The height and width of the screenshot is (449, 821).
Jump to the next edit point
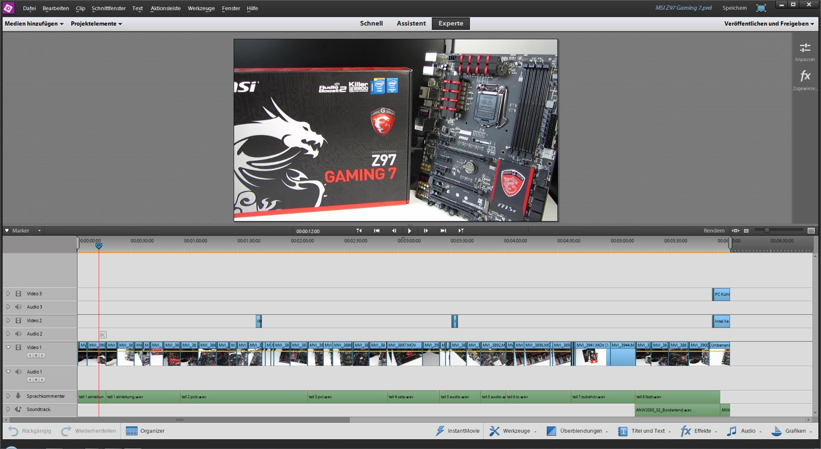click(461, 231)
